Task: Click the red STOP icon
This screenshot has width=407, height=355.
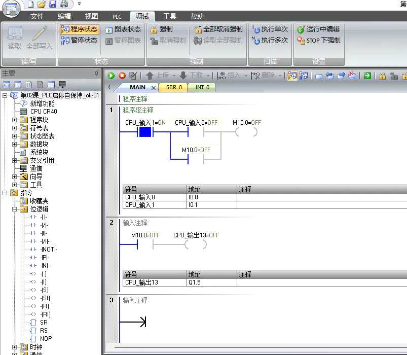Action: click(122, 76)
